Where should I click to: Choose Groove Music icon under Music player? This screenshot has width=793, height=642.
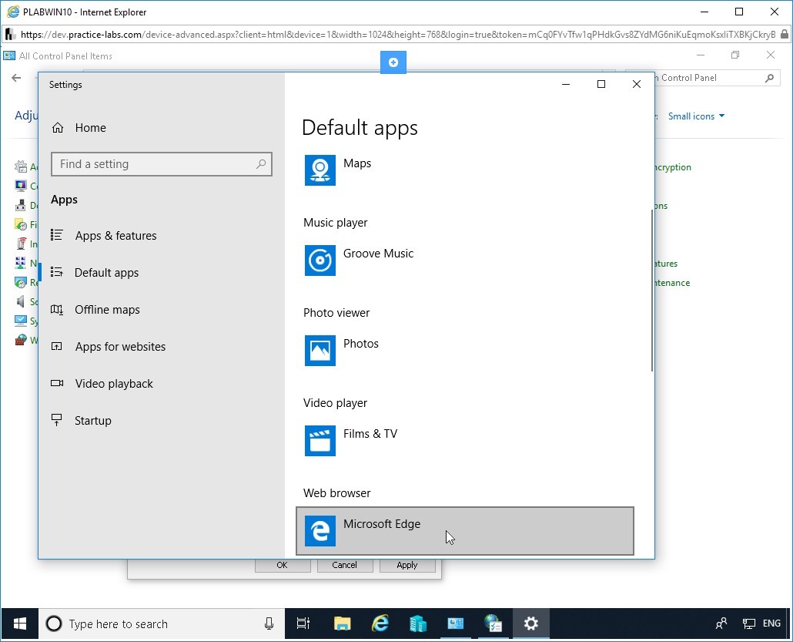pos(320,260)
